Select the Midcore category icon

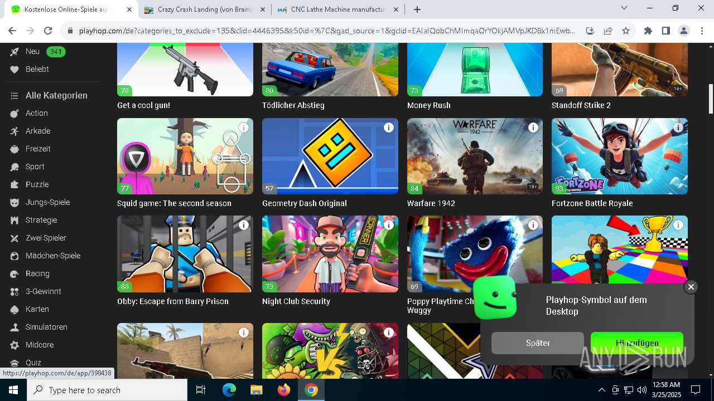click(x=15, y=345)
